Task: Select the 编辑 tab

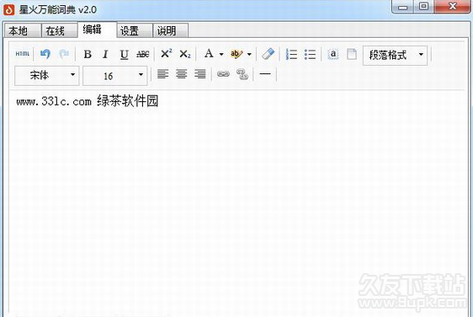Action: [x=97, y=30]
